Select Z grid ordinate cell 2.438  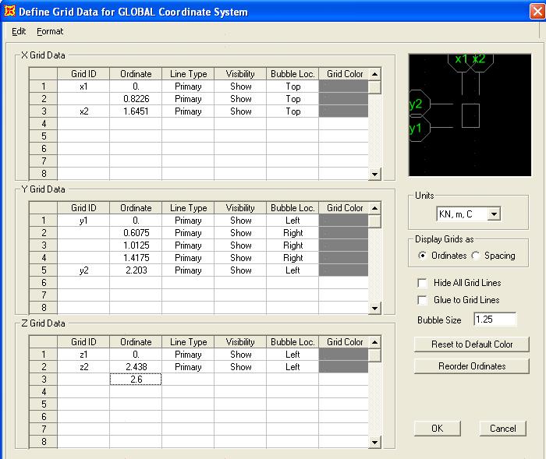136,367
